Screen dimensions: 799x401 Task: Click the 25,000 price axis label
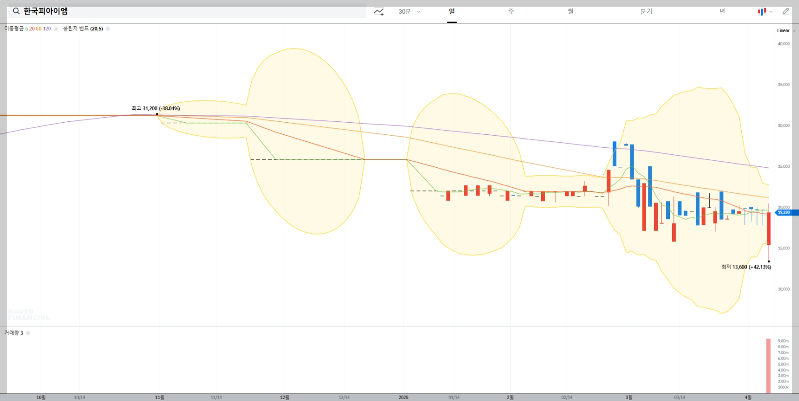pyautogui.click(x=784, y=166)
